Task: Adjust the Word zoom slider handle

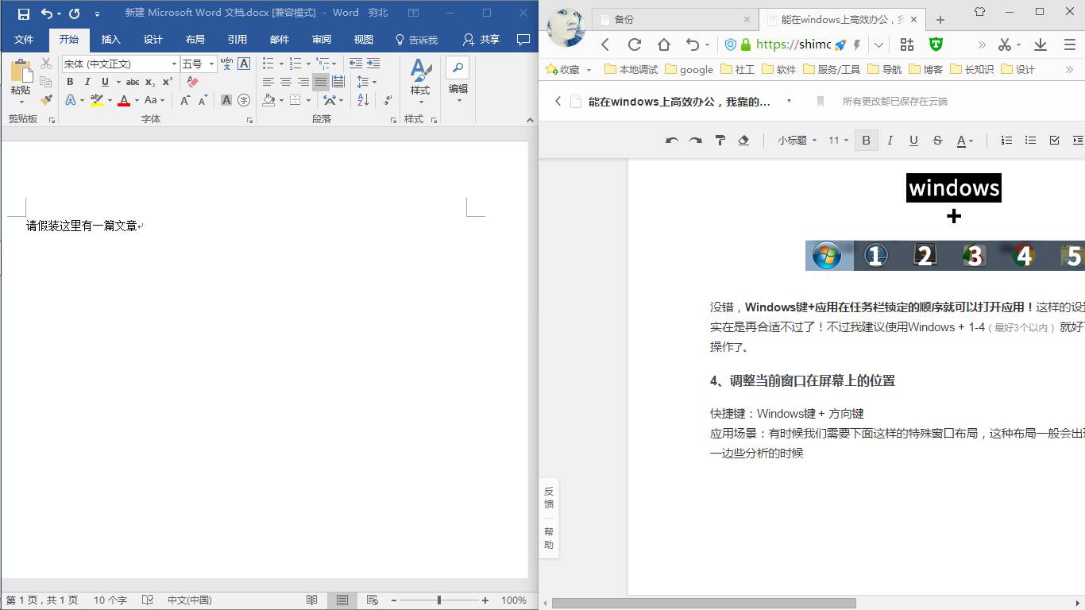Action: 438,600
